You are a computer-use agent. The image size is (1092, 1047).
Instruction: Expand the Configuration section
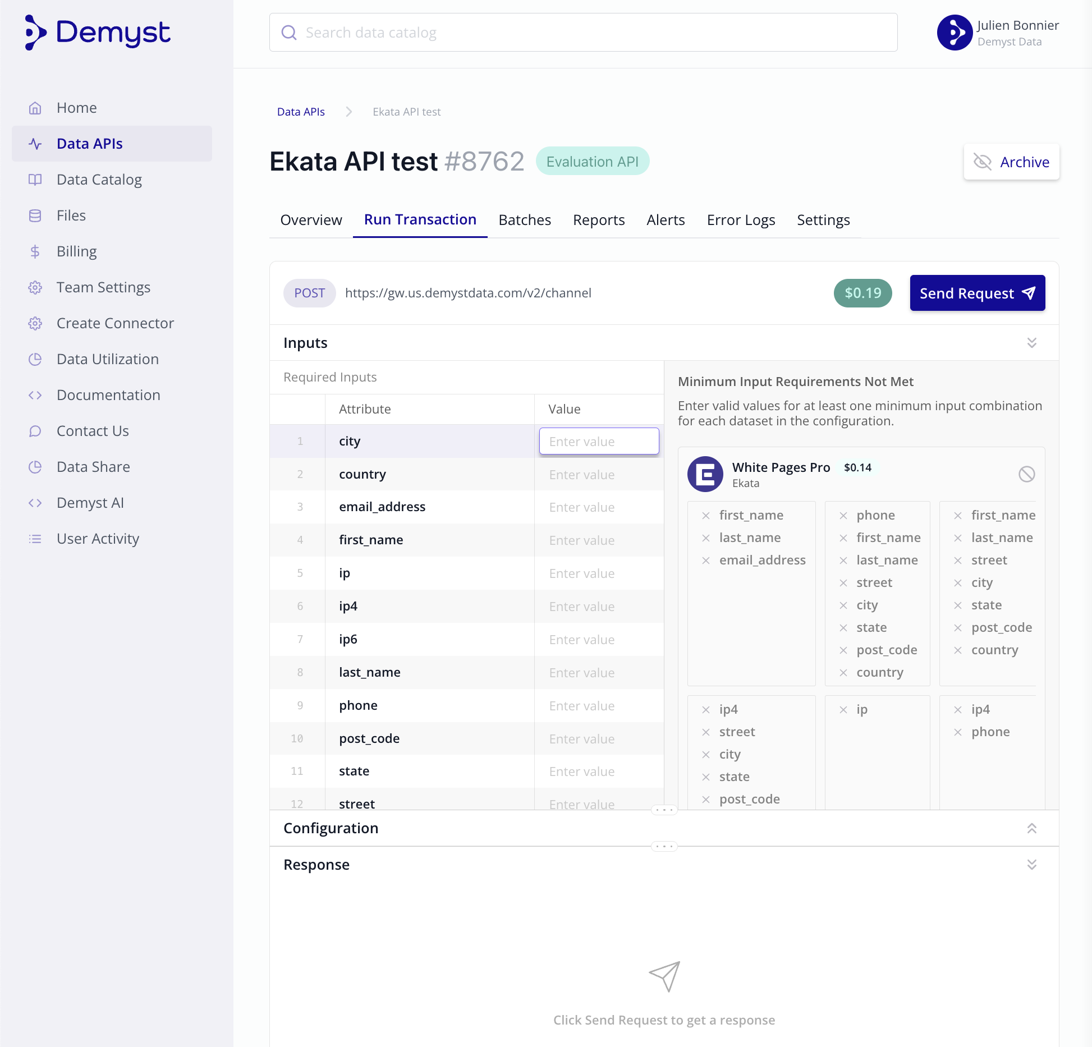[1031, 828]
